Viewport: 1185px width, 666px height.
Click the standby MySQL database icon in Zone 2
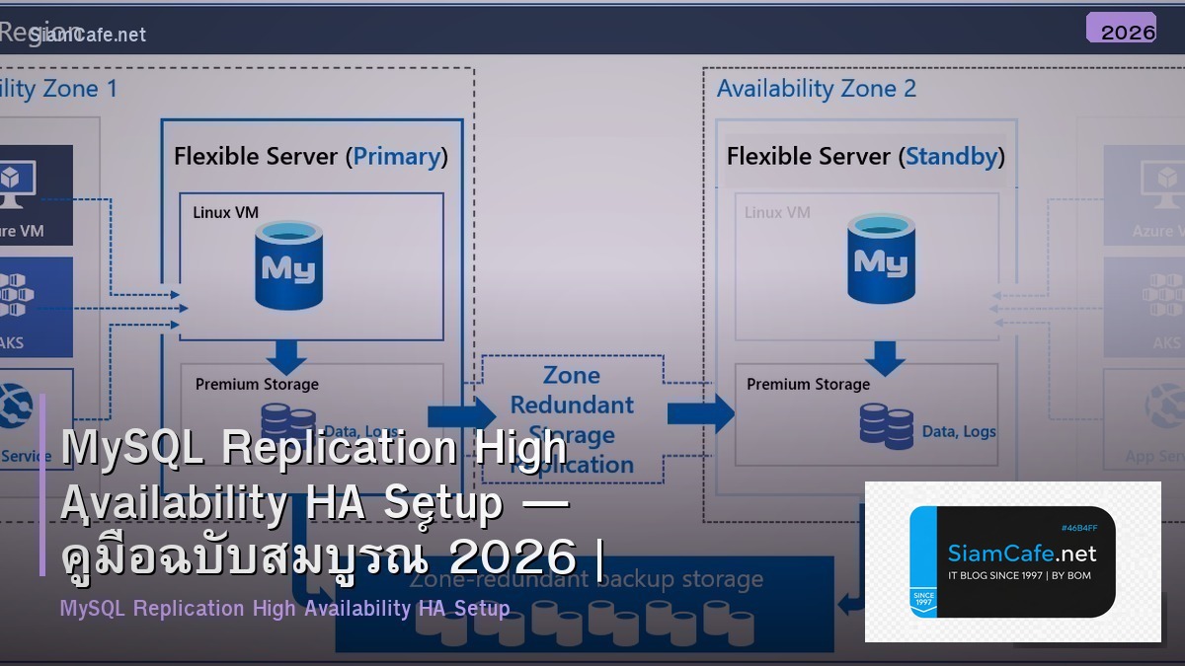click(880, 259)
